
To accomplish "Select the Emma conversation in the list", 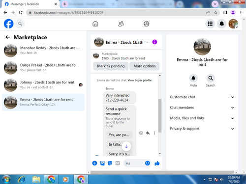I will [x=43, y=102].
